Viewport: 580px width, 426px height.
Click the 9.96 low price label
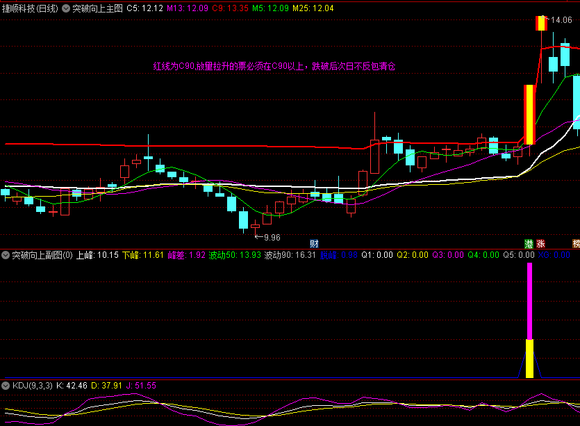[x=272, y=237]
